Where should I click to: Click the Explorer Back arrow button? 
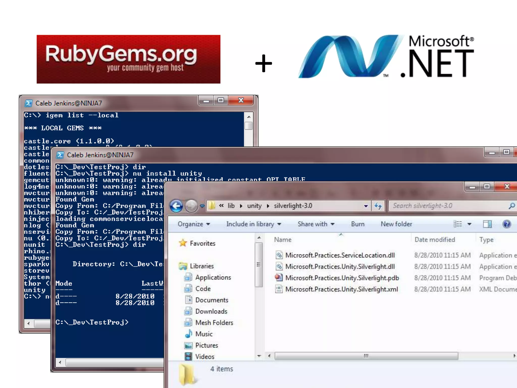click(x=176, y=206)
